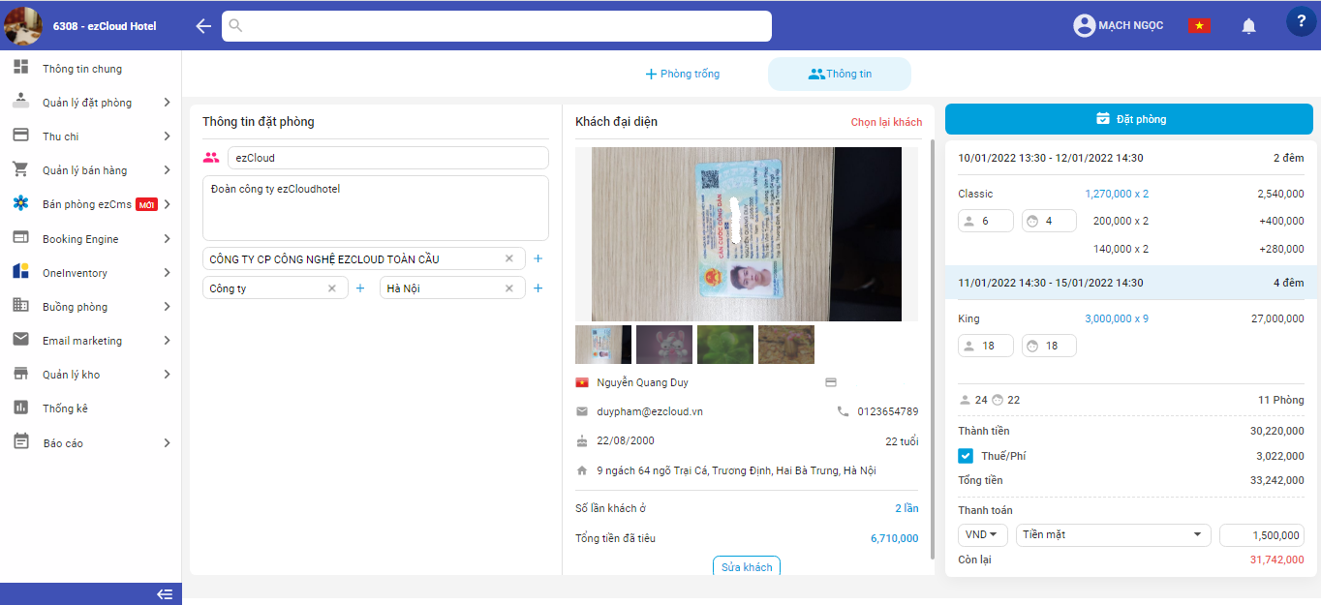Clear the Hà Nội field with X
The image size is (1321, 605).
pos(509,288)
